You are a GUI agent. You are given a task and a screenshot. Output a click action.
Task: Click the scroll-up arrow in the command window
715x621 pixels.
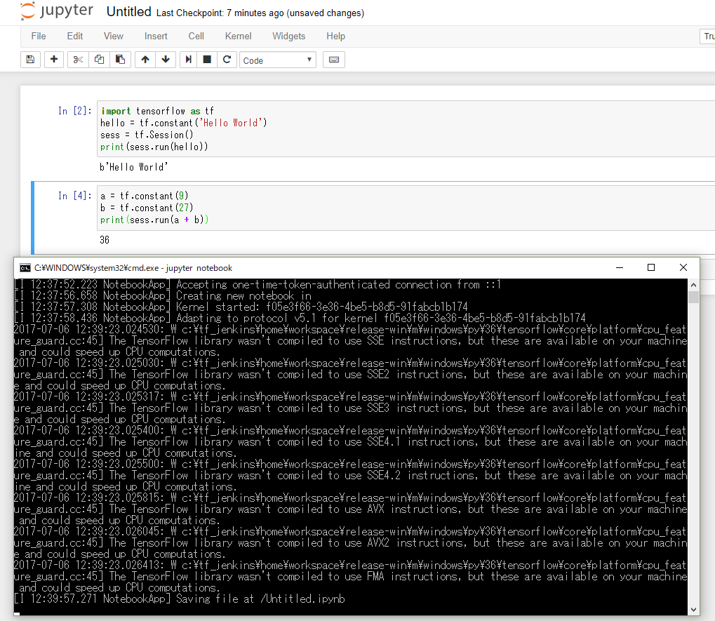(x=693, y=284)
